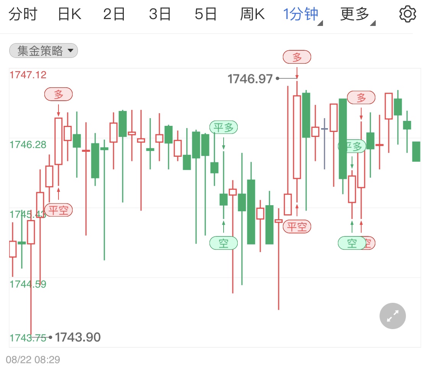Viewport: 430px width, 368px height.
Task: Show the 5日 chart
Action: tap(206, 15)
